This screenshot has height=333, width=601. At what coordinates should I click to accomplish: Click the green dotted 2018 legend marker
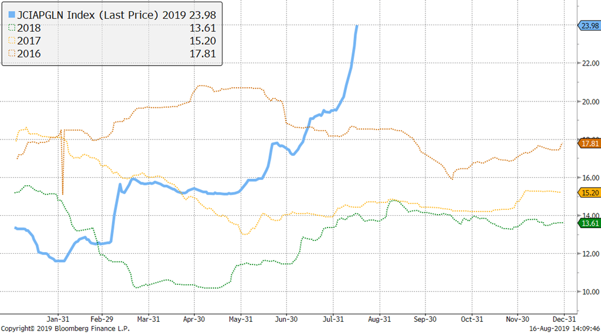[x=12, y=27]
